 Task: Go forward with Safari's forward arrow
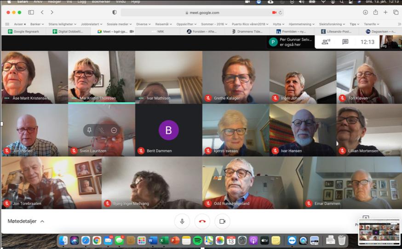[52, 12]
